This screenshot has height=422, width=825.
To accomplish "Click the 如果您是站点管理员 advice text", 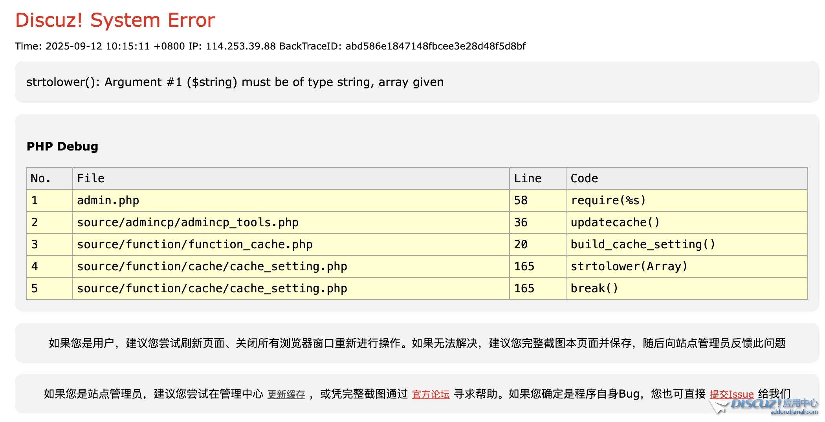I will point(417,394).
